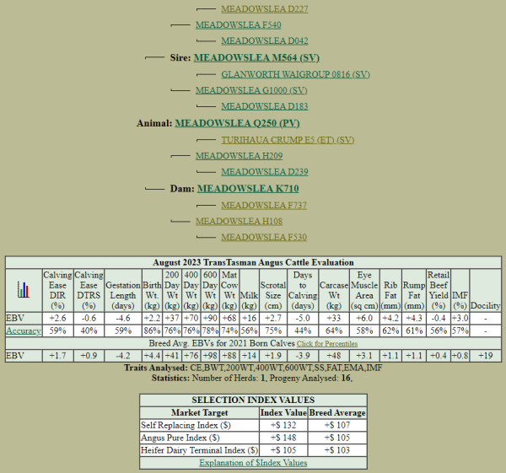Open TURIHAUA CRUMP E5 (ET) (SV) link
The image size is (506, 473).
click(288, 140)
